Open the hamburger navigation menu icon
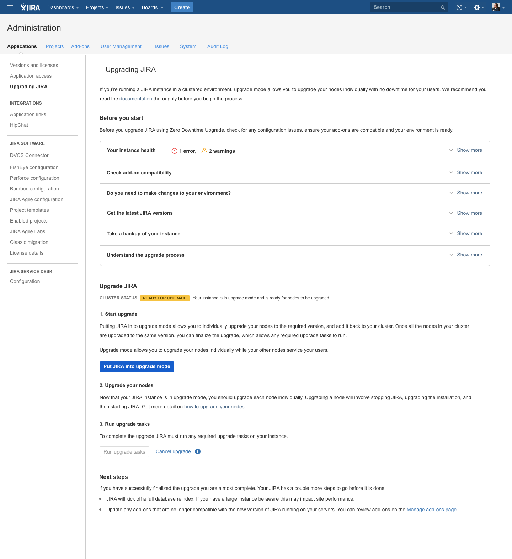The height and width of the screenshot is (559, 512). tap(10, 7)
